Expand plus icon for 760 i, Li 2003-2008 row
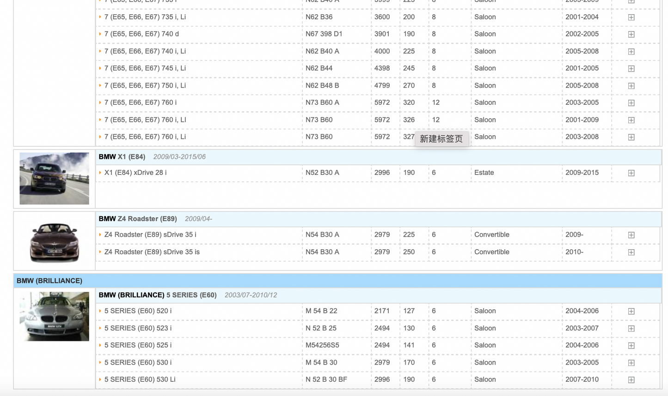The height and width of the screenshot is (396, 668). point(631,137)
